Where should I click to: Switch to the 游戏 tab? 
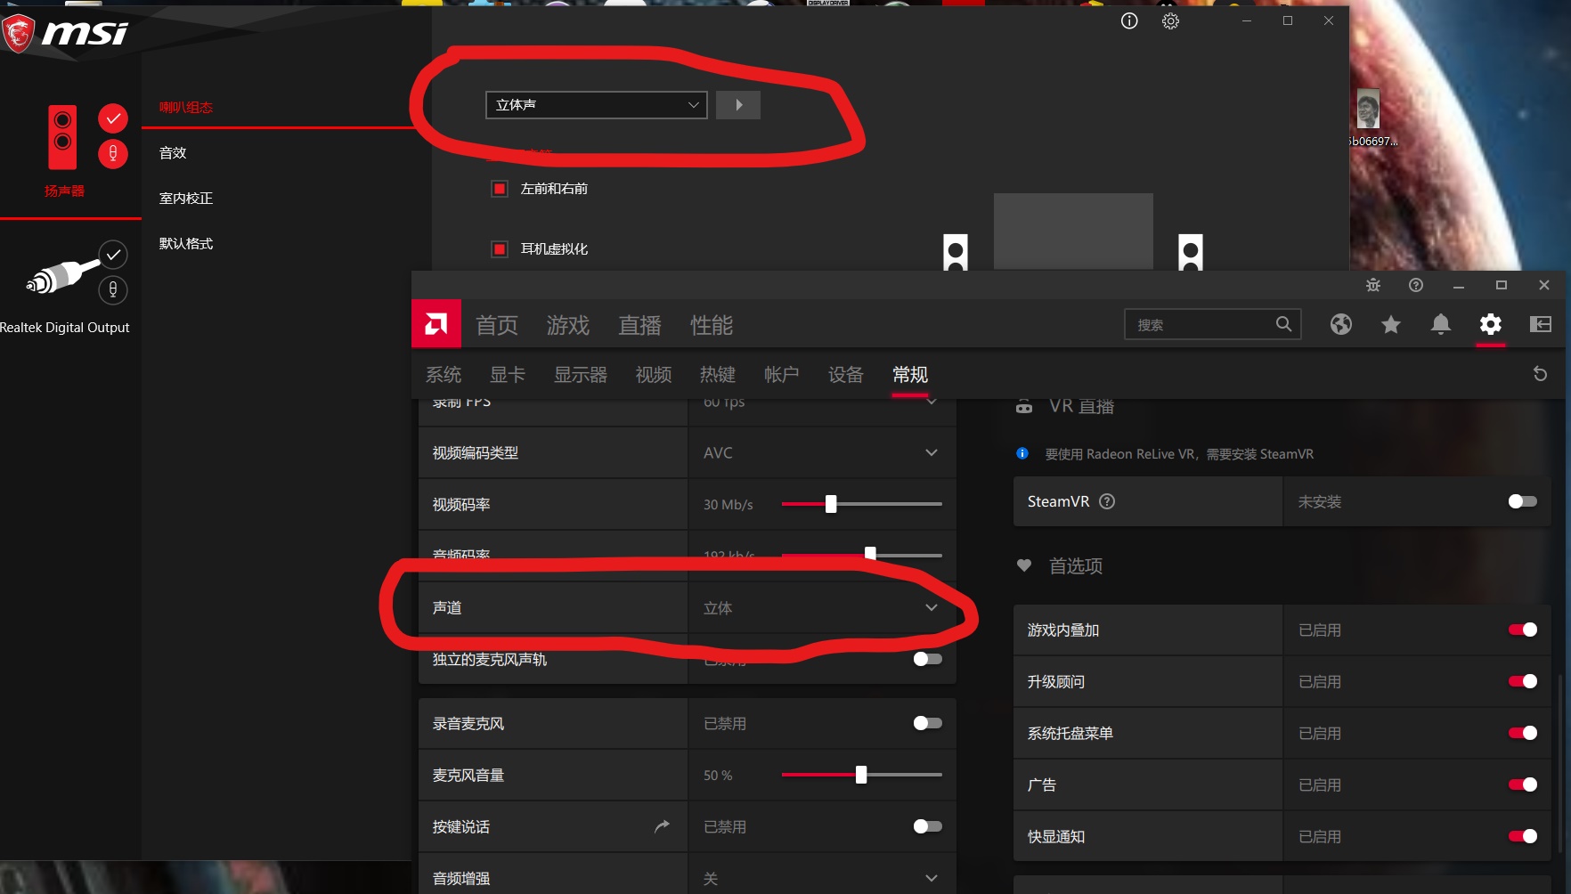click(x=568, y=325)
